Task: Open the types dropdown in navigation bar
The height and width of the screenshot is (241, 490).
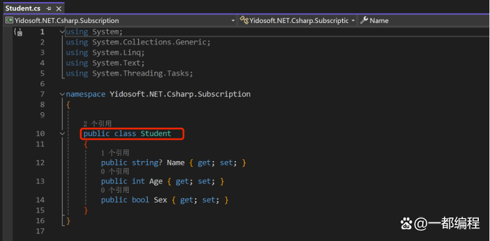Action: [297, 20]
